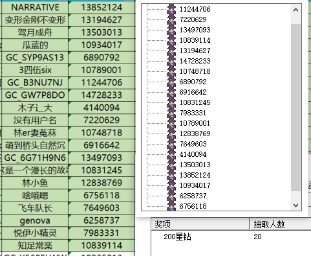Select spreadsheet cell 悦伊小精灵
Image resolution: width=311 pixels, height=256 pixels.
(x=35, y=233)
